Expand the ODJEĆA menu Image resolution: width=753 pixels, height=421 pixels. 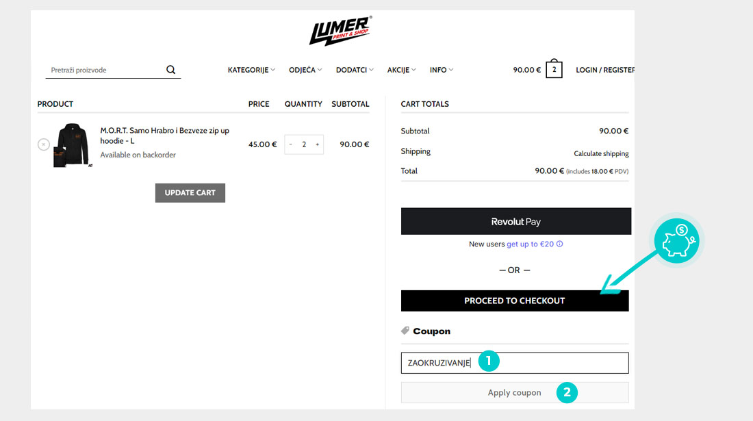tap(305, 70)
